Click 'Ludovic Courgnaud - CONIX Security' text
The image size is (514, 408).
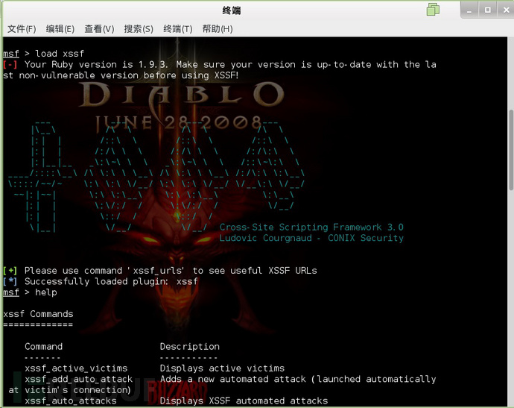click(311, 238)
